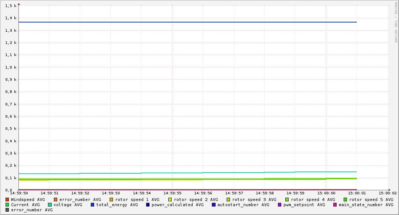Click the green Current AVG legend swatch
Image resolution: width=399 pixels, height=215 pixels.
point(7,205)
